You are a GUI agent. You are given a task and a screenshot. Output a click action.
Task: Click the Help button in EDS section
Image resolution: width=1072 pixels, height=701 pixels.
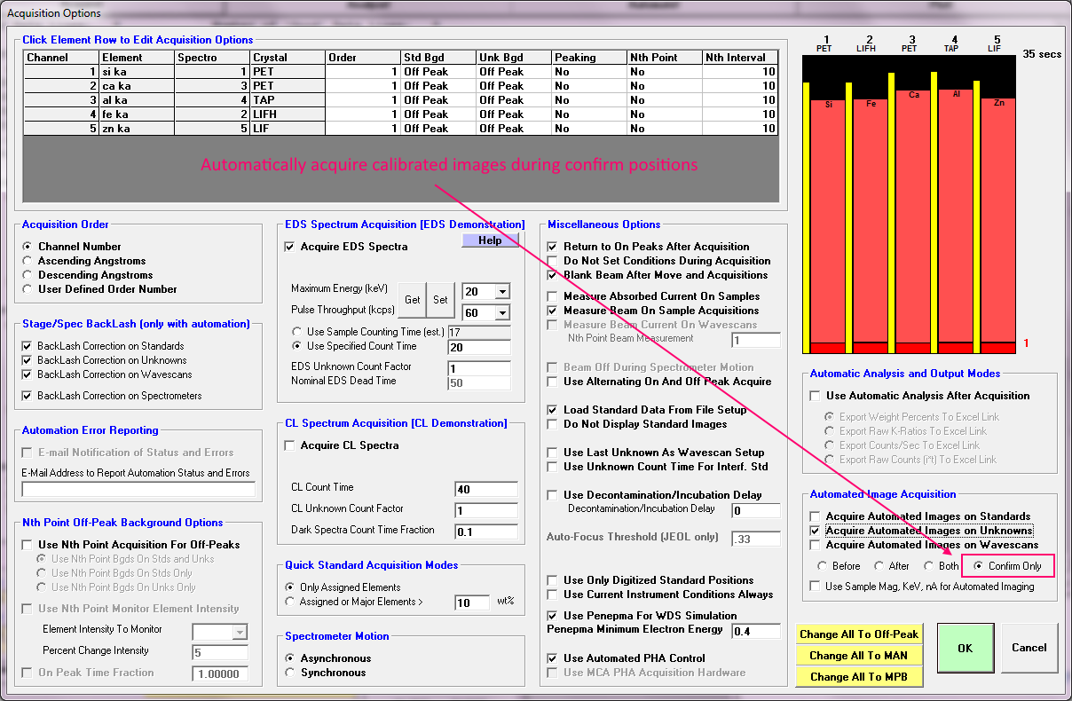490,240
